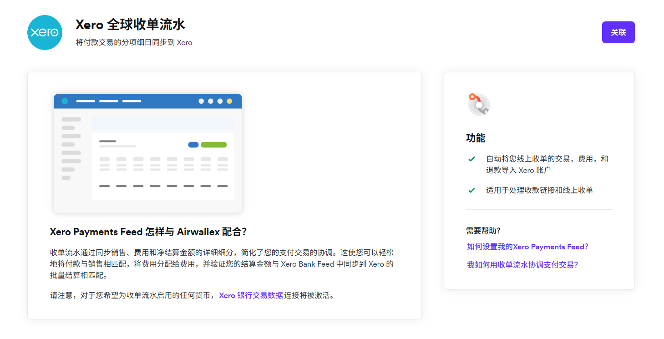The height and width of the screenshot is (339, 664).
Task: Click the yellow dot in the illustration header
Action: 229,101
